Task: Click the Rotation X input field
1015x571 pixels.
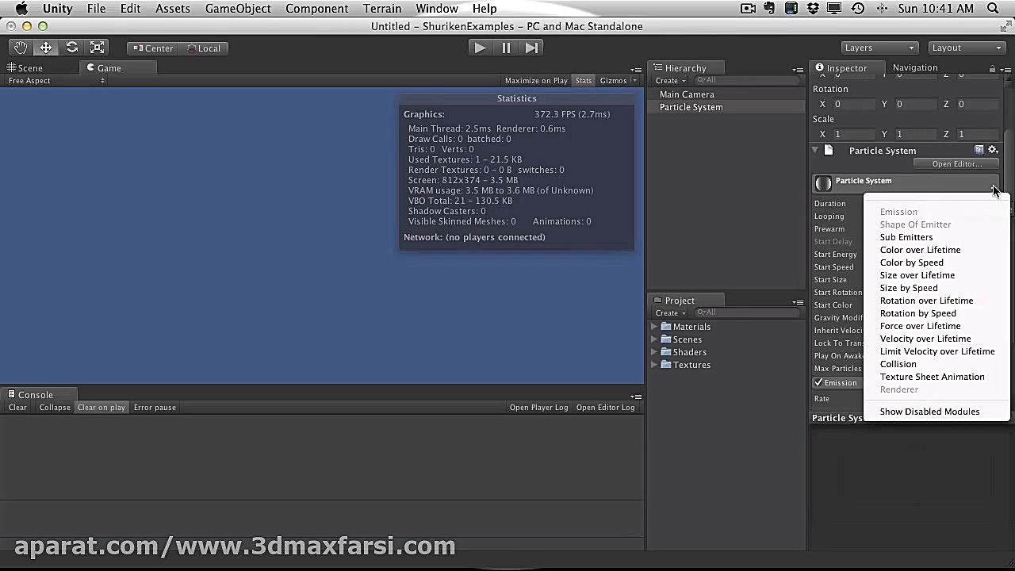Action: 855,104
